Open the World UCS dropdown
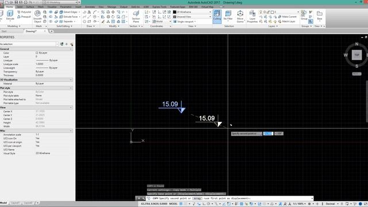The height and width of the screenshot is (207, 368). (x=162, y=21)
